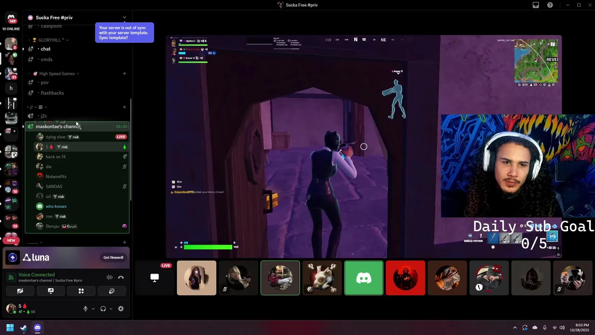Viewport: 595px width, 335px height.
Task: Select user 'ud' in voice list
Action: click(x=81, y=196)
